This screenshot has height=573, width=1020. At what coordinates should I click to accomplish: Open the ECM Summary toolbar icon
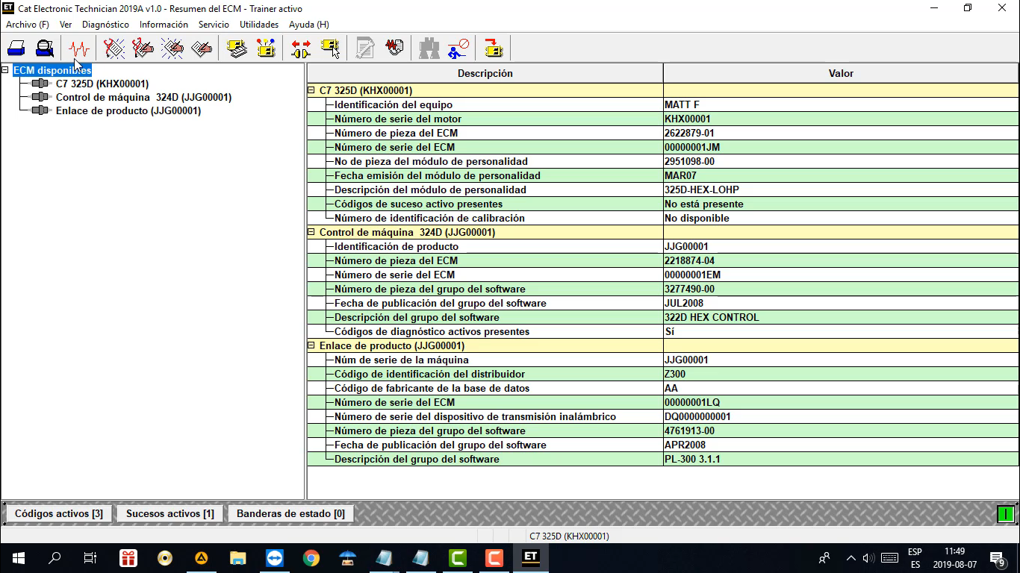click(x=237, y=48)
